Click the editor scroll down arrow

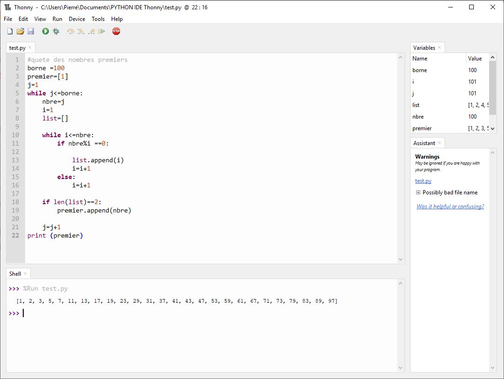(x=400, y=259)
